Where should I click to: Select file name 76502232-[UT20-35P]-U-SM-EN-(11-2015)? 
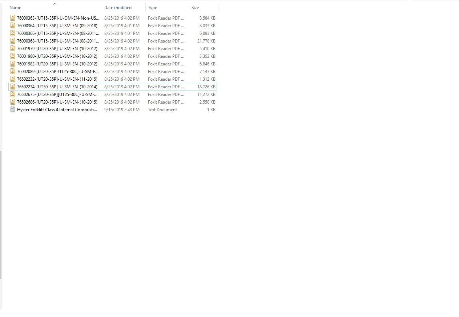tap(57, 79)
